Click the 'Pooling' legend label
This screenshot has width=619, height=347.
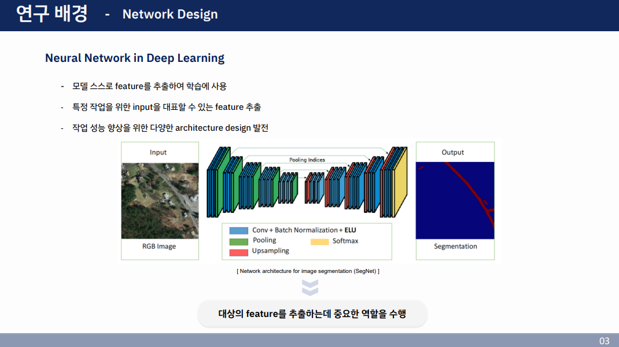(x=264, y=241)
